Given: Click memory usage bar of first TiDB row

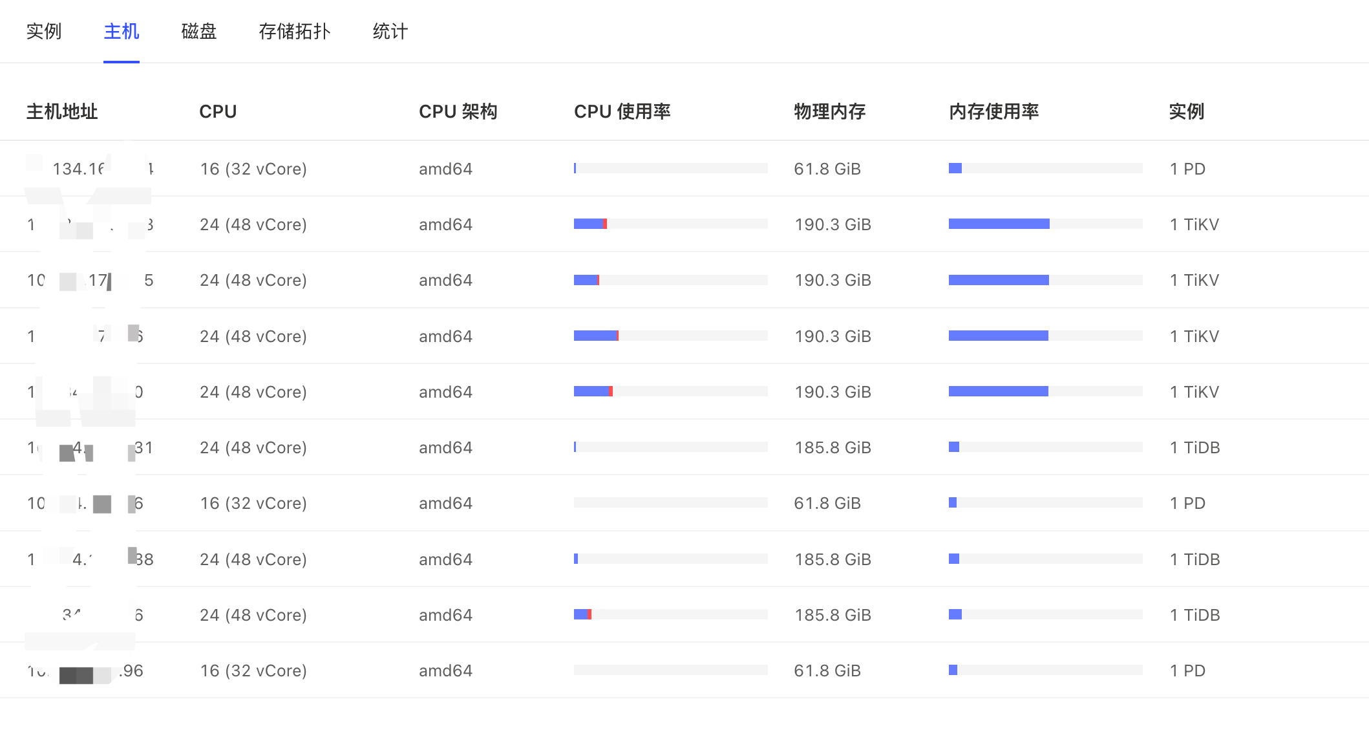Looking at the screenshot, I should click(x=1045, y=447).
